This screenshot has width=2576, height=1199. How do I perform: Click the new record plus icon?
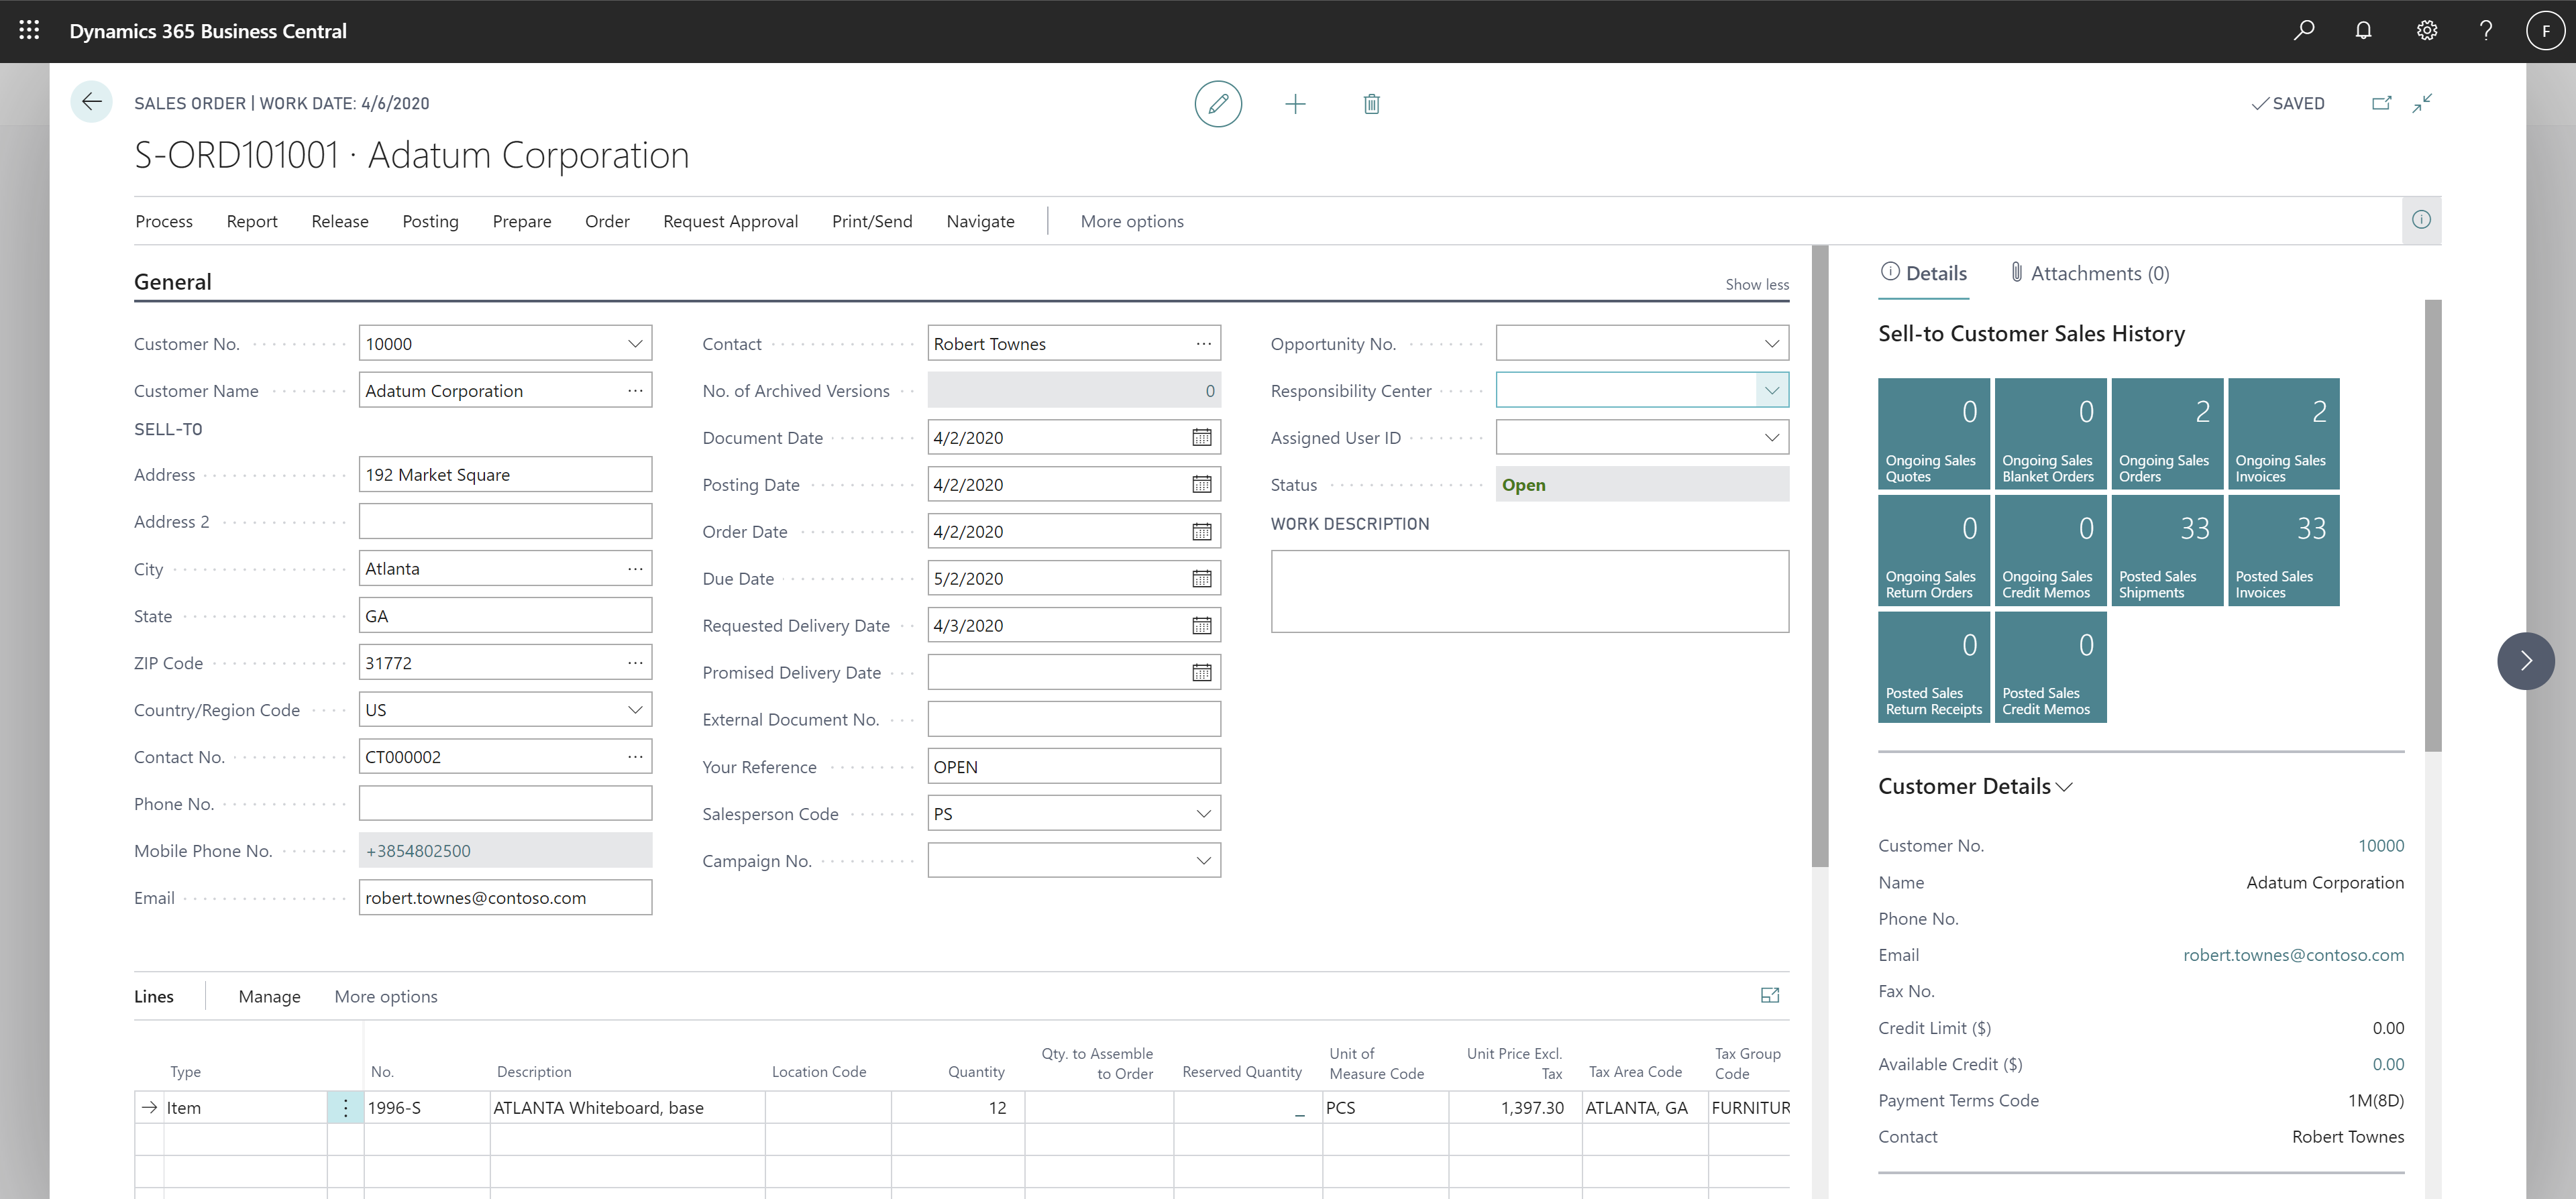coord(1295,103)
